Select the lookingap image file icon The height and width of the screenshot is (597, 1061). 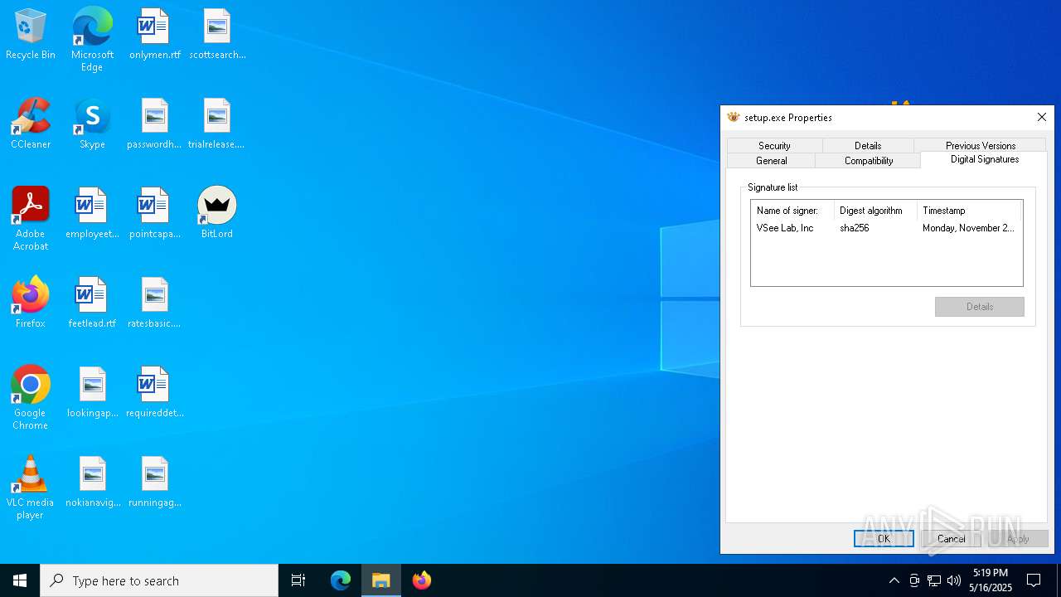(x=92, y=393)
